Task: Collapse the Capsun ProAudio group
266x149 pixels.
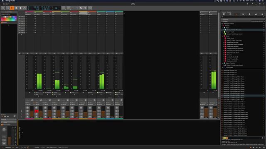Action: [x=223, y=63]
